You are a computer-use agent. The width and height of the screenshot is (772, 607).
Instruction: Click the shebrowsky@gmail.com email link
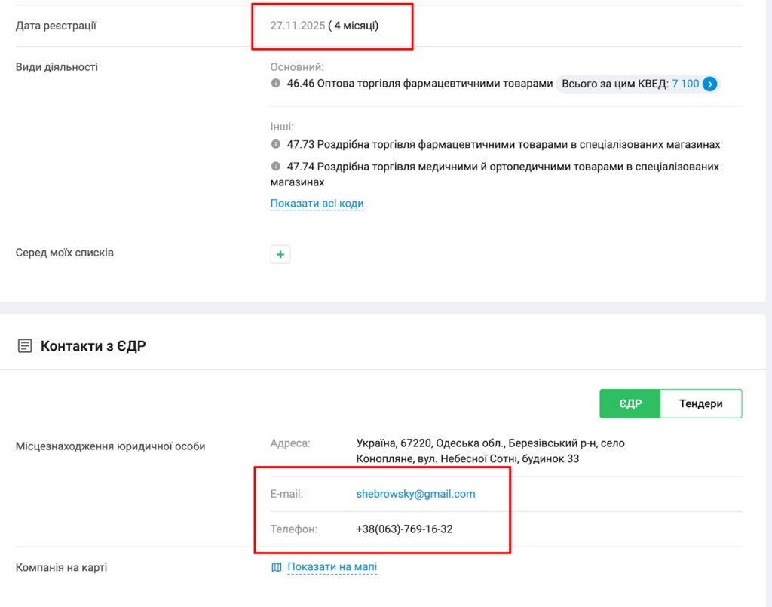tap(415, 494)
